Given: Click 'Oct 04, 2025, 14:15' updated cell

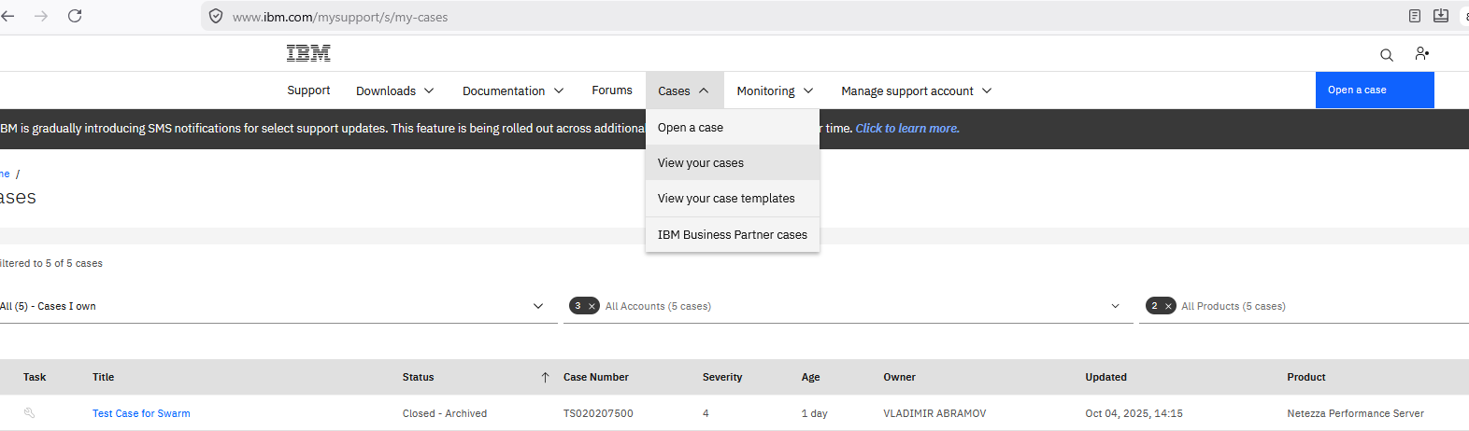Looking at the screenshot, I should coord(1134,413).
